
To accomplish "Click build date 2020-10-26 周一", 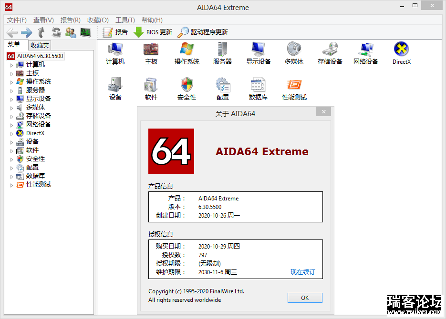I will pos(219,215).
